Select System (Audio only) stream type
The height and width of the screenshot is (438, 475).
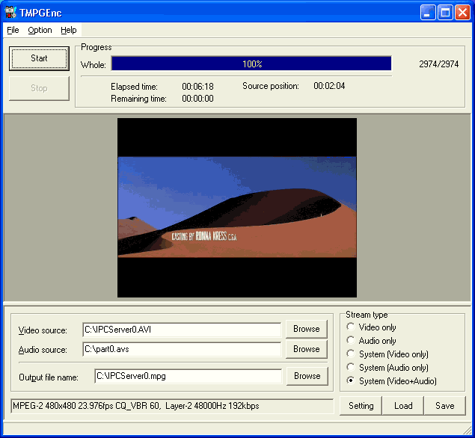(x=387, y=368)
